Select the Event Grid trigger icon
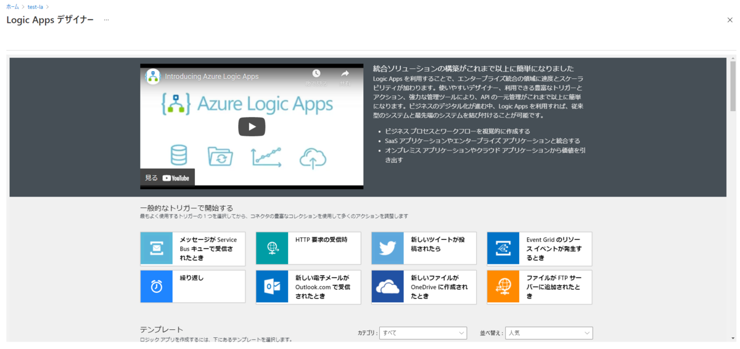 [x=503, y=248]
